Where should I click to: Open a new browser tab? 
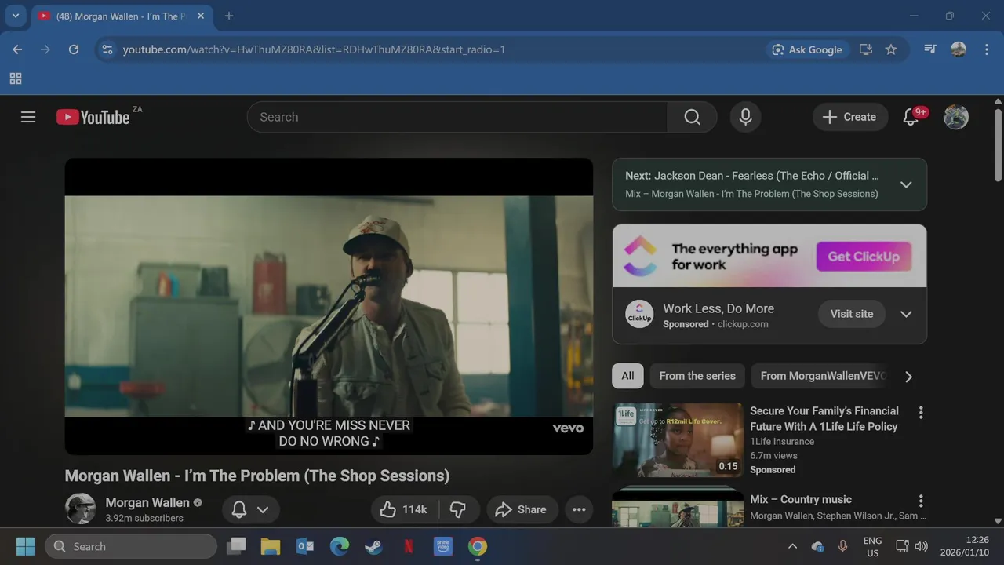coord(229,16)
